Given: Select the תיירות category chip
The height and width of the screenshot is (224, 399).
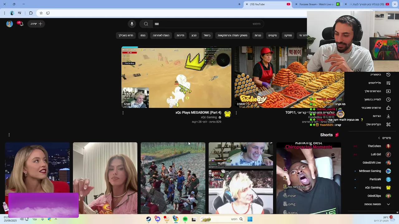Looking at the screenshot, I should pos(180,35).
